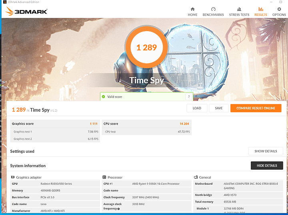Click the large 1 289 score circle

pos(146,47)
